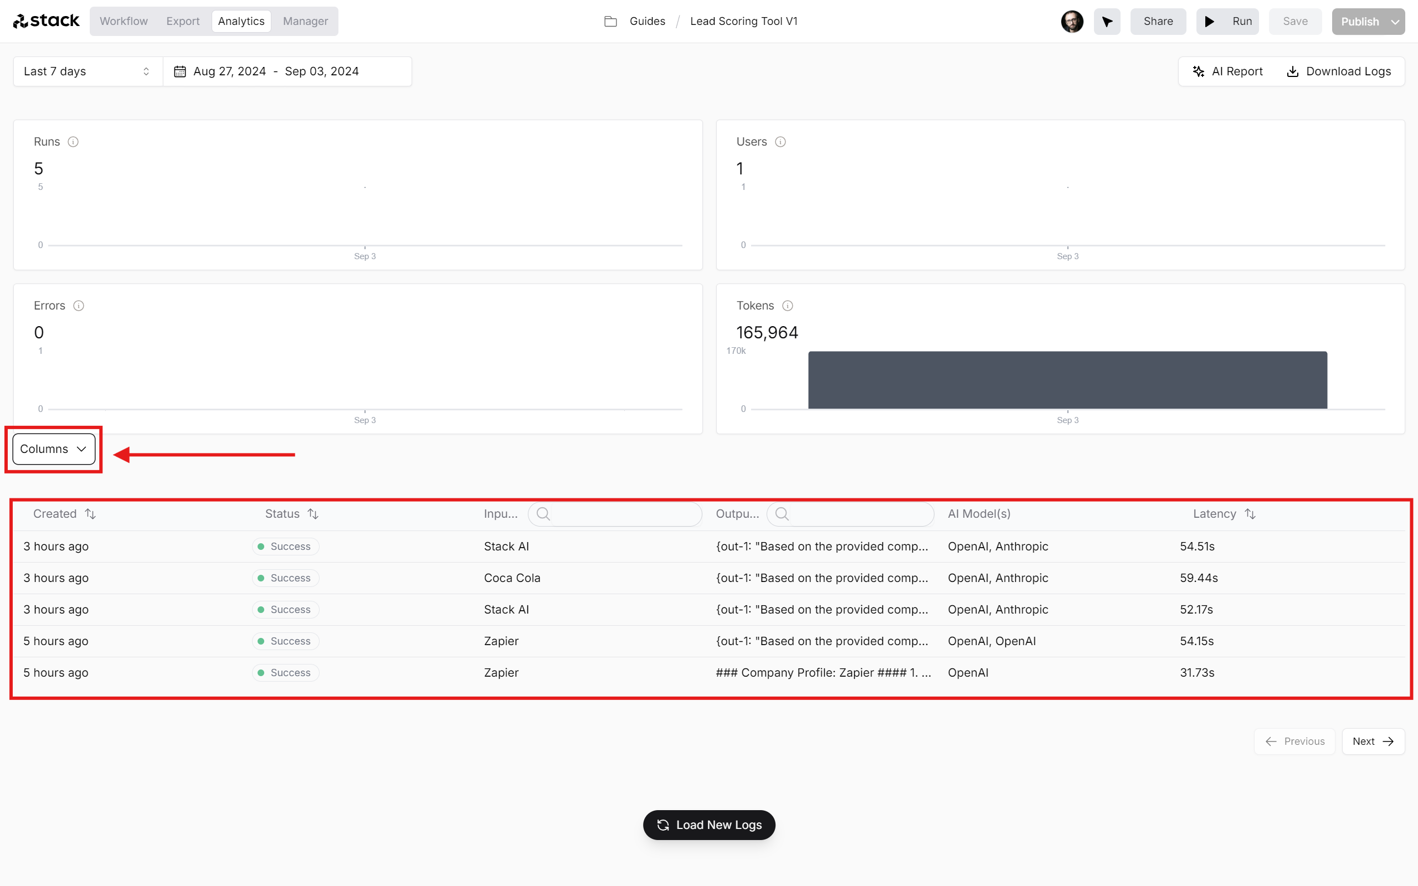Click the AI Model(s) column header
This screenshot has height=886, width=1418.
(x=979, y=514)
